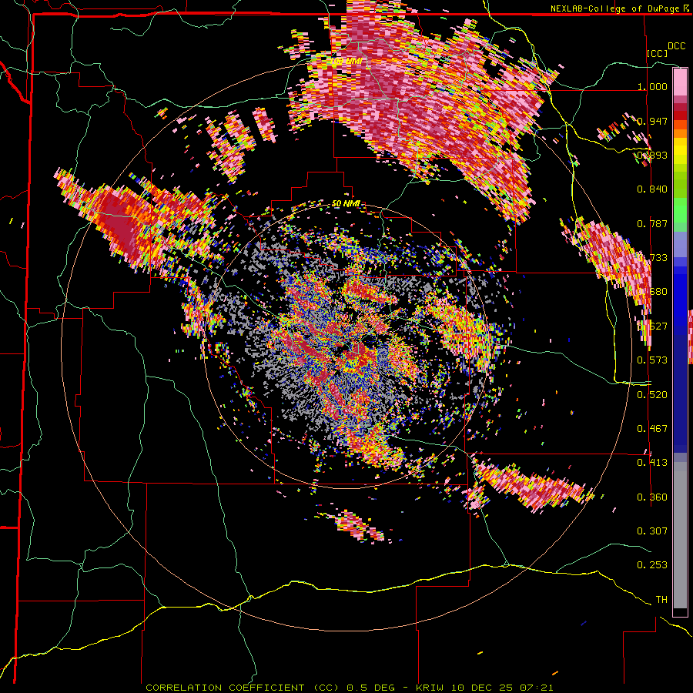
Task: Click the 100 NMI range ring label
Action: point(347,61)
